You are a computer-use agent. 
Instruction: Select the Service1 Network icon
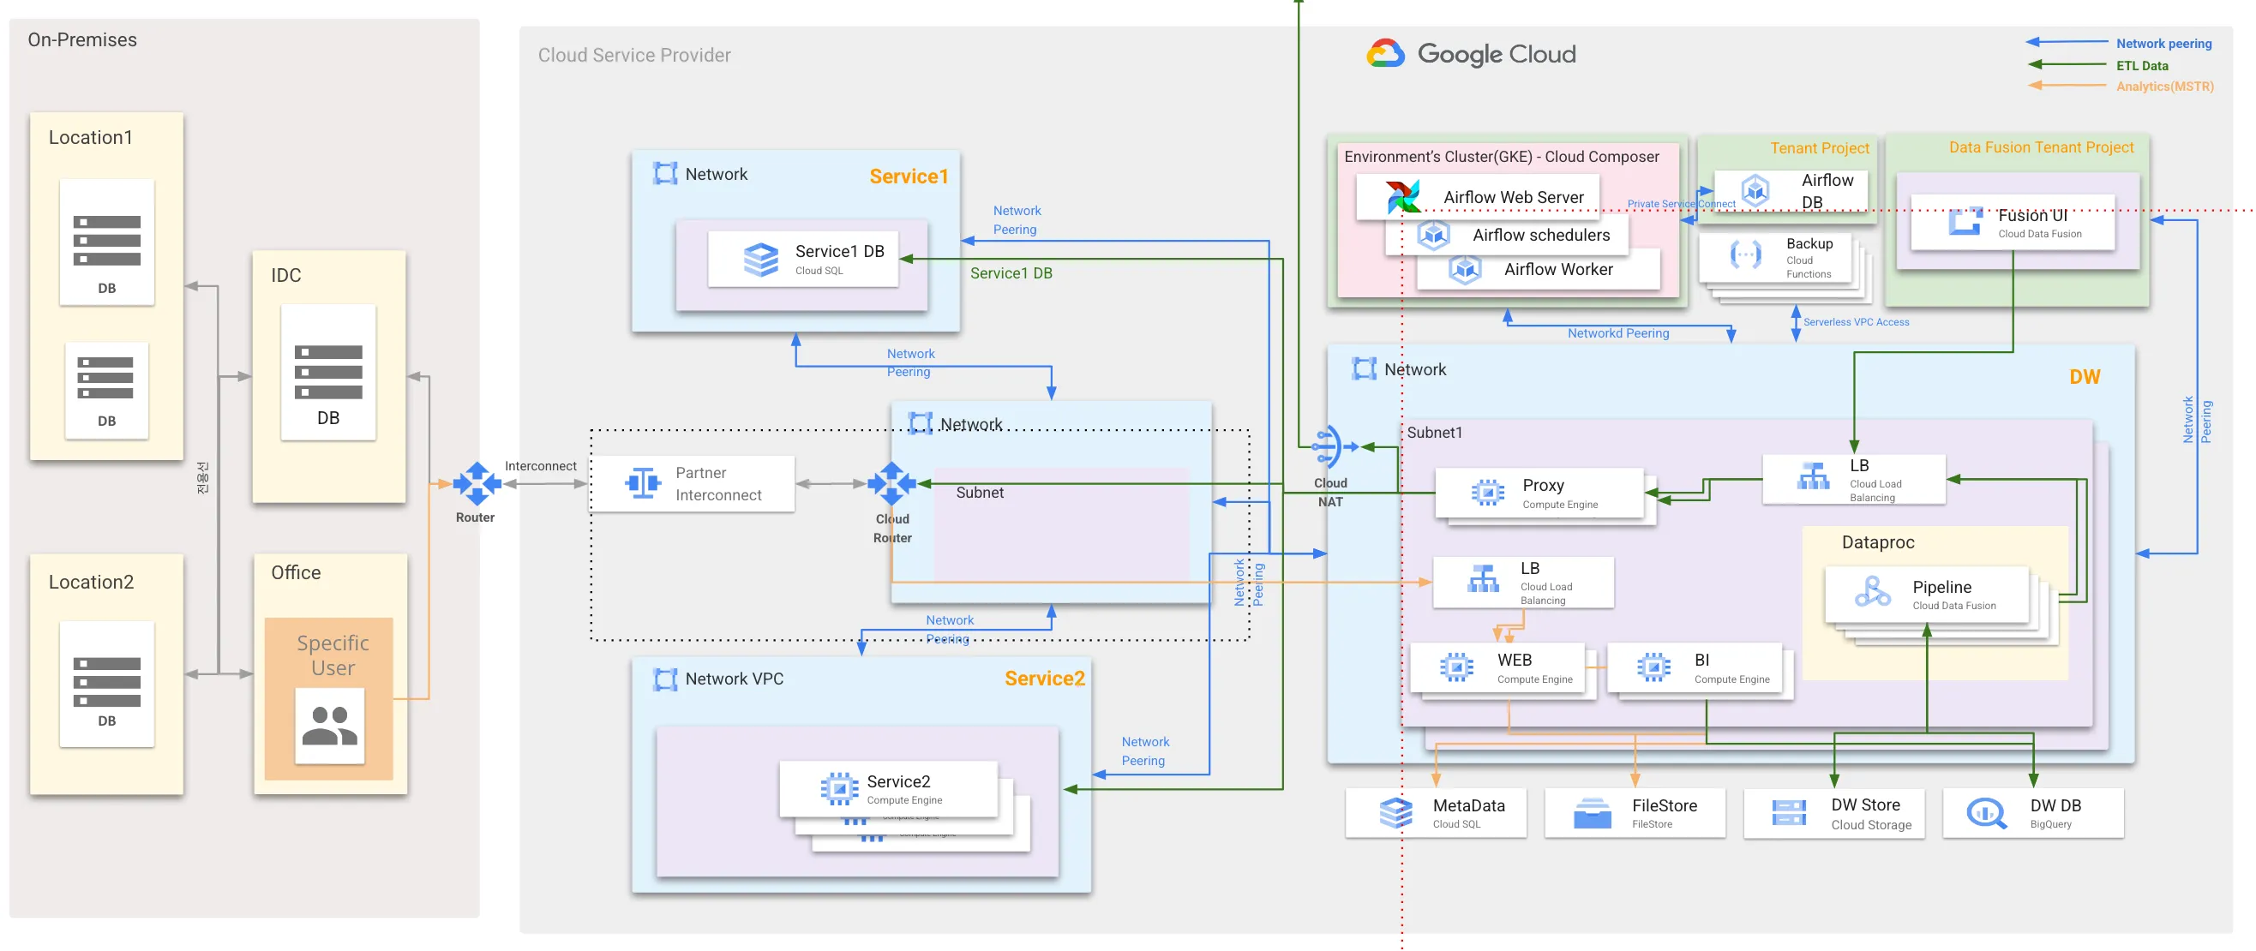pyautogui.click(x=666, y=173)
